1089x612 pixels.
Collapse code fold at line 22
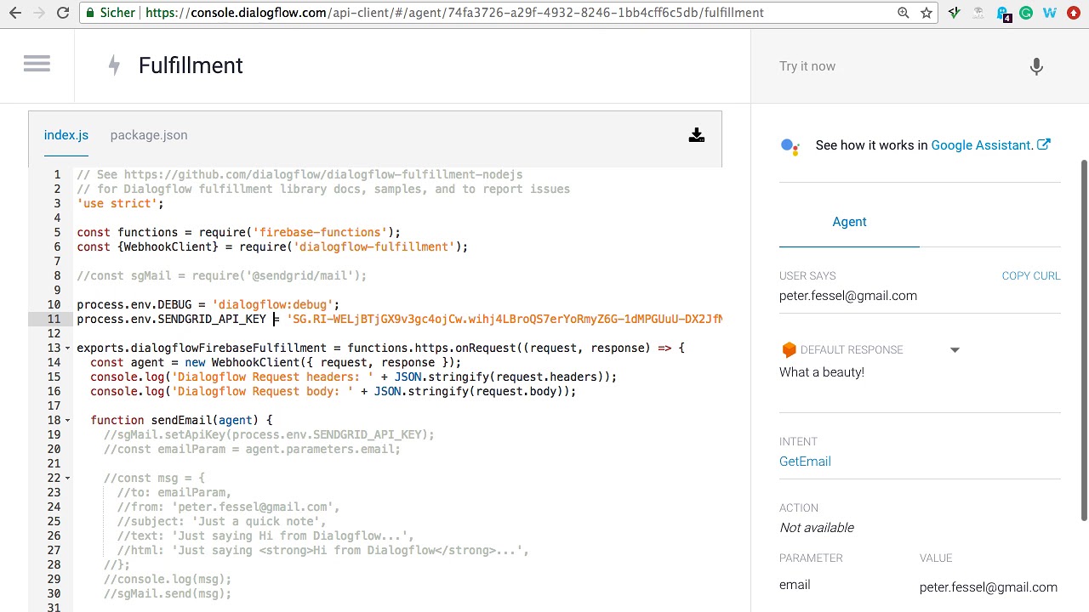click(x=68, y=478)
